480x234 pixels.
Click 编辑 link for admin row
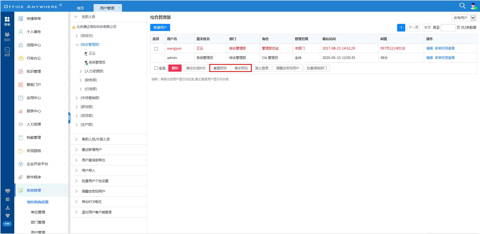tap(429, 58)
